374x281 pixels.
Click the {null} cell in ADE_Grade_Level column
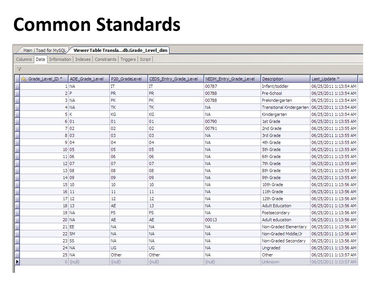[x=89, y=262]
